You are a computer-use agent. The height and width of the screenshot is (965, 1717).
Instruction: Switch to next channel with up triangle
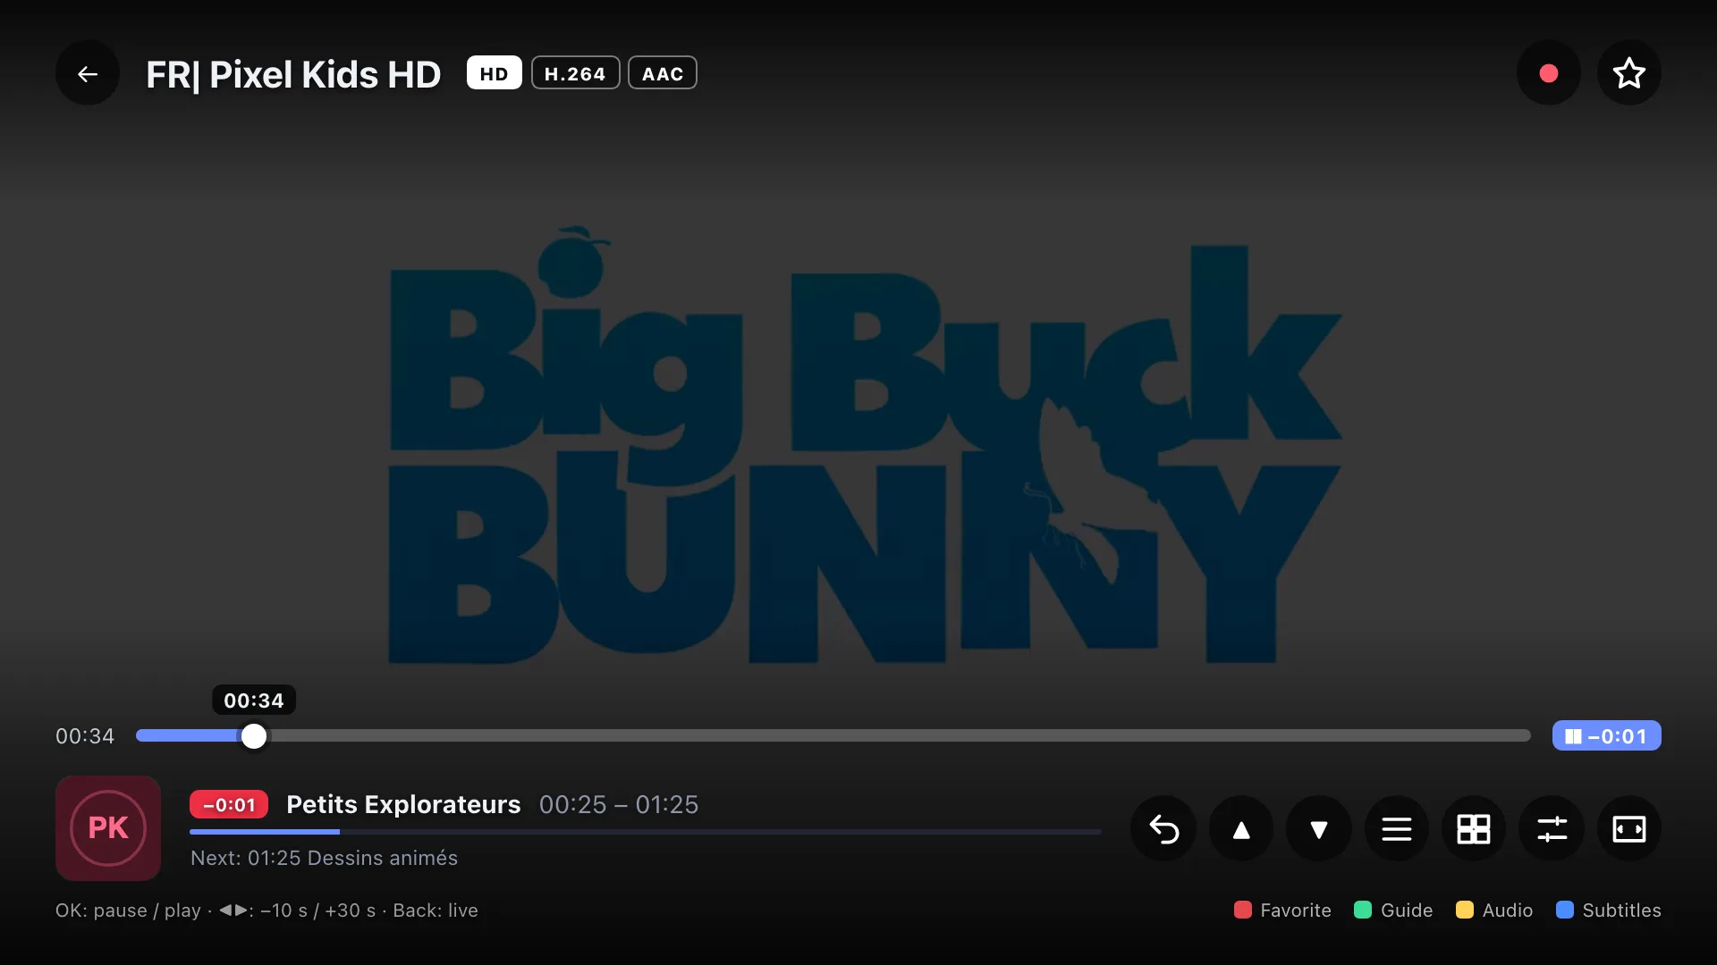click(1241, 829)
